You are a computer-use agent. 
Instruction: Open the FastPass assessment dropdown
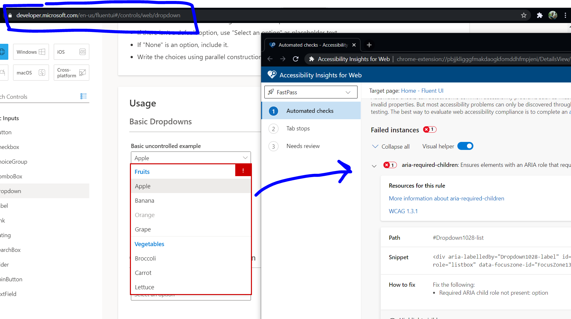click(348, 92)
